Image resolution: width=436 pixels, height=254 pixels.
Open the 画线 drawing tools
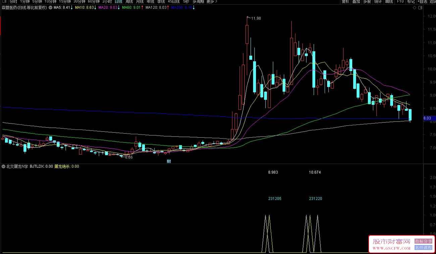[389, 2]
